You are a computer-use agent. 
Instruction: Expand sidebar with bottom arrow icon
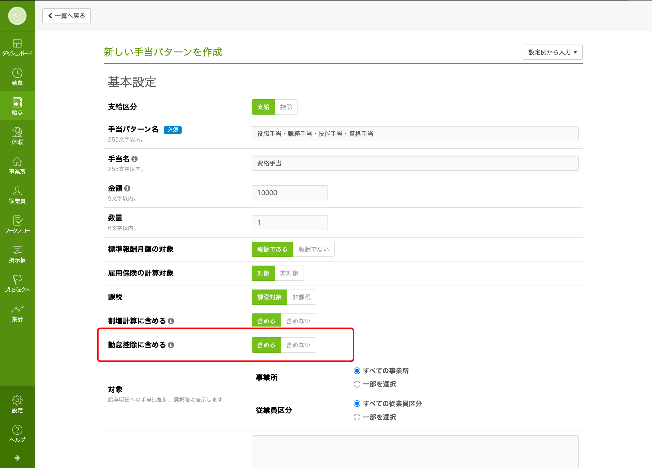[x=17, y=458]
